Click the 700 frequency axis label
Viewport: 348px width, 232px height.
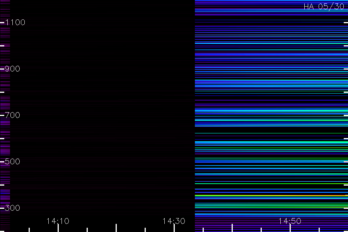click(12, 115)
